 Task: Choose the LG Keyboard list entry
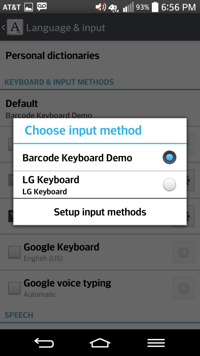click(100, 185)
